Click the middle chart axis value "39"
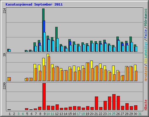Viewport: 149px width, 117px height. click(5, 55)
